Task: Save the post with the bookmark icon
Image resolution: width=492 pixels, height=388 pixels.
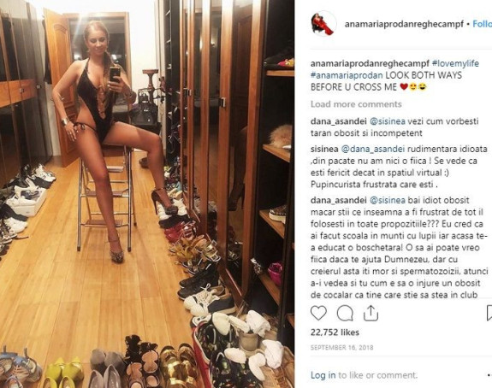Action: tap(489, 313)
